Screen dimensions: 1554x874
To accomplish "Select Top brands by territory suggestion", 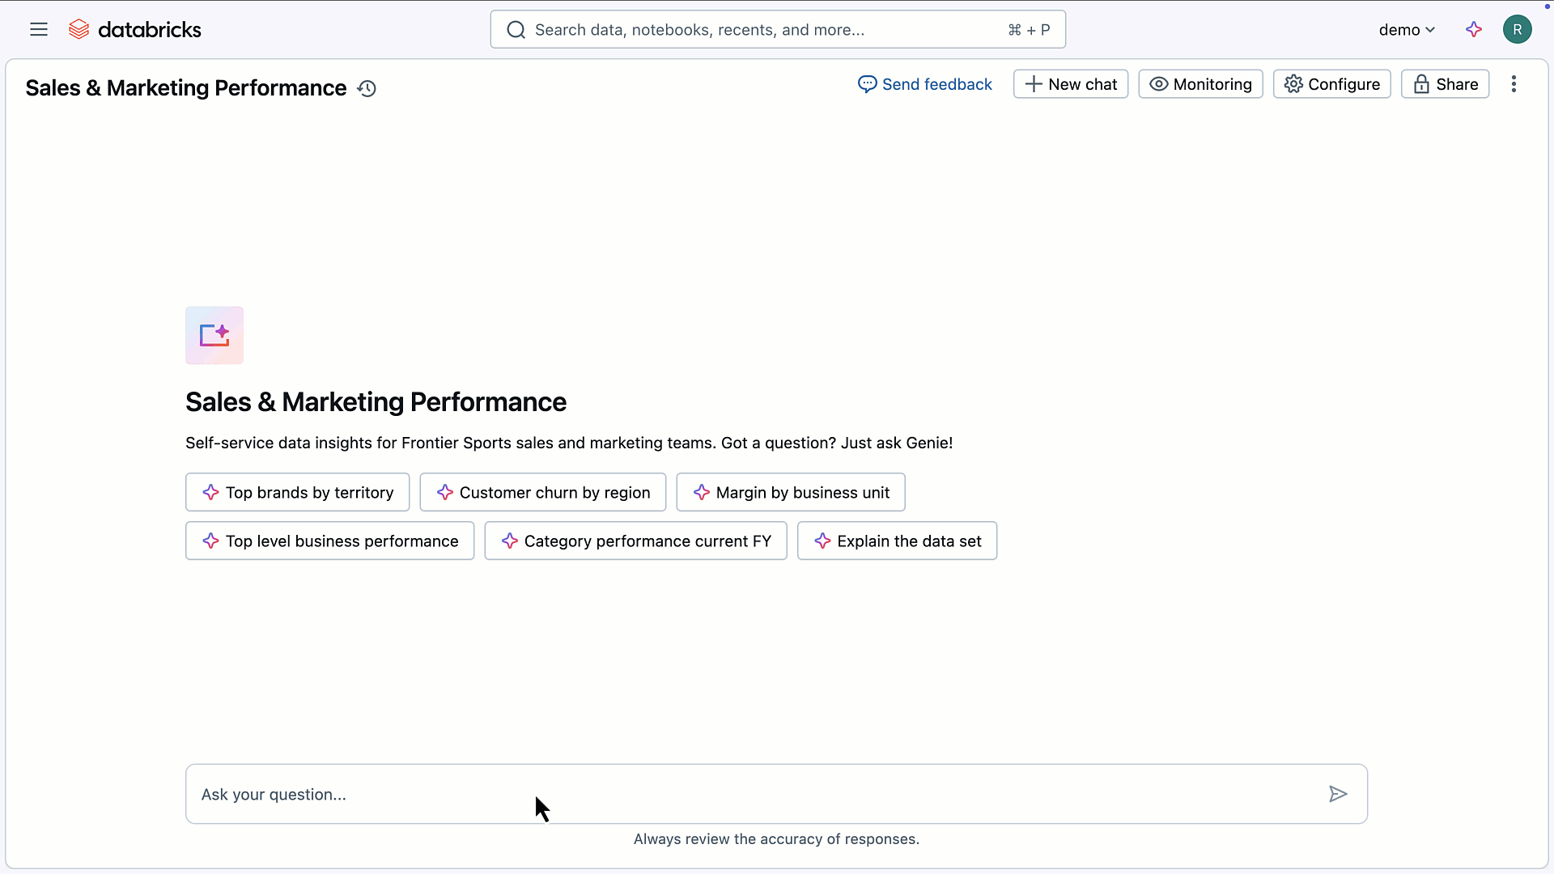I will 297,492.
